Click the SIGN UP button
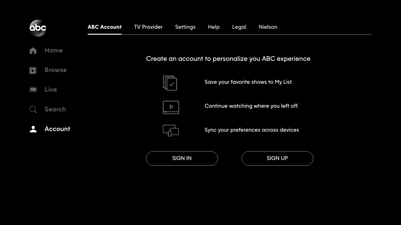Viewport: 401px width, 225px height. click(x=277, y=158)
